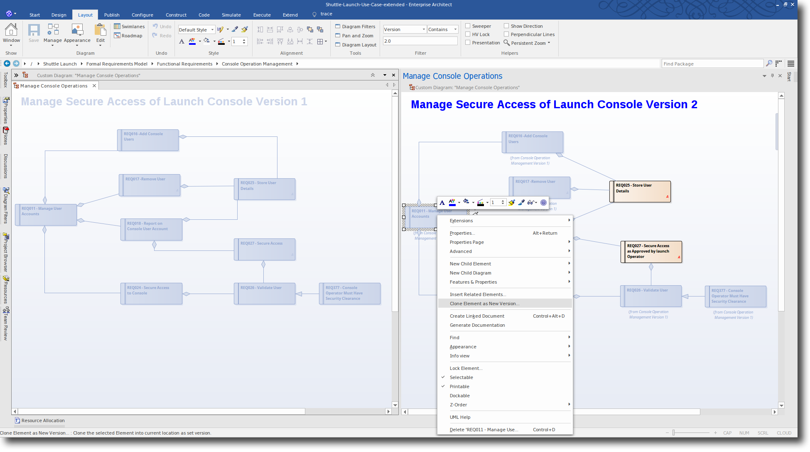The image size is (810, 452).
Task: Click the ribbon text color swatch
Action: [192, 41]
